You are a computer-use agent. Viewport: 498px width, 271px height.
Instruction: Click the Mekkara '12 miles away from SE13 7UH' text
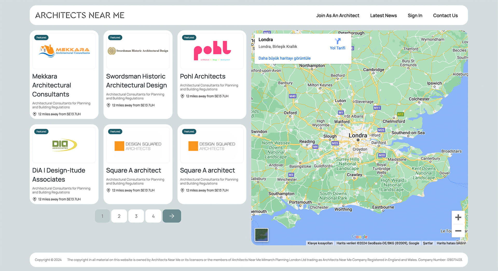point(59,114)
